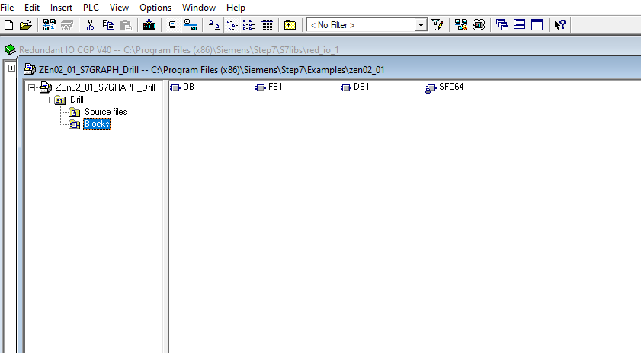Image resolution: width=641 pixels, height=353 pixels.
Task: Bring Redundant IO CGP V40 library window forward
Action: point(178,49)
